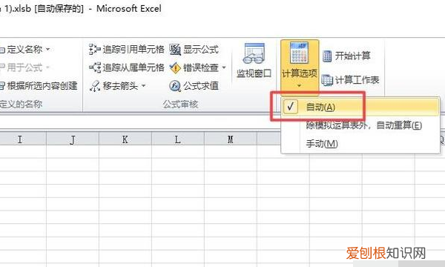Select column J header
445x267 pixels.
[x=73, y=139]
